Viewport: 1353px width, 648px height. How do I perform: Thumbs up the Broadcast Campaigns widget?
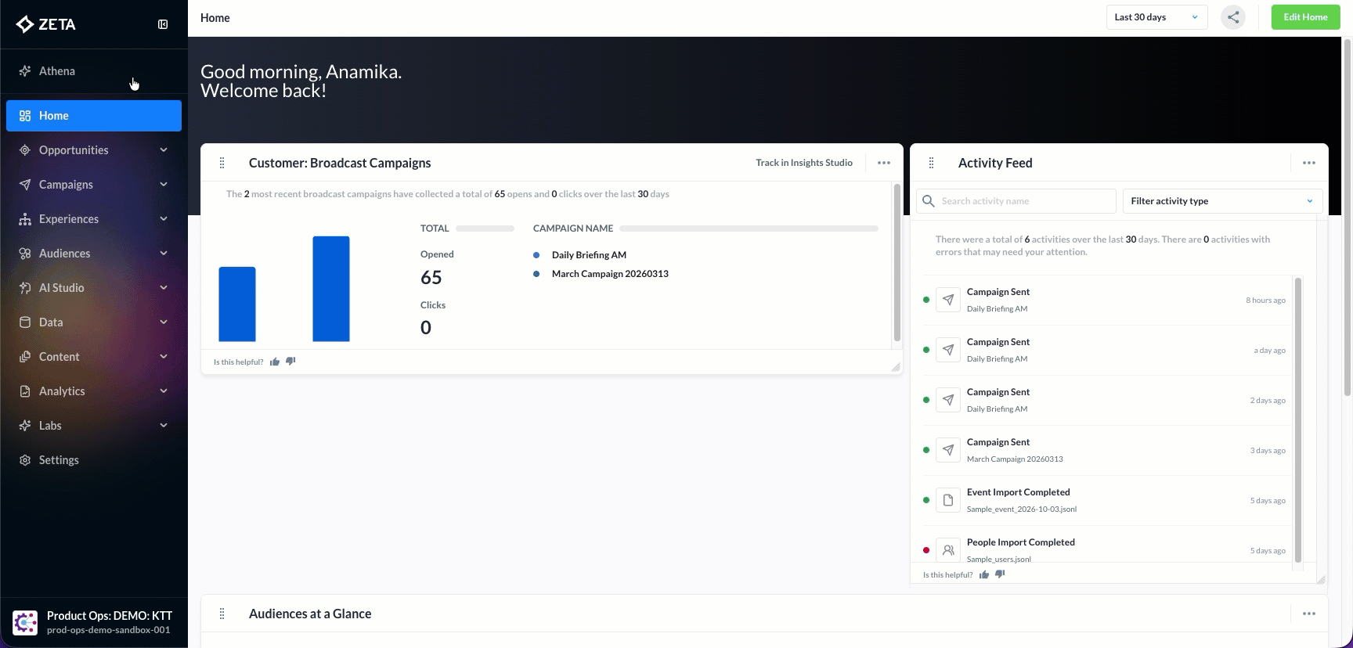point(275,362)
